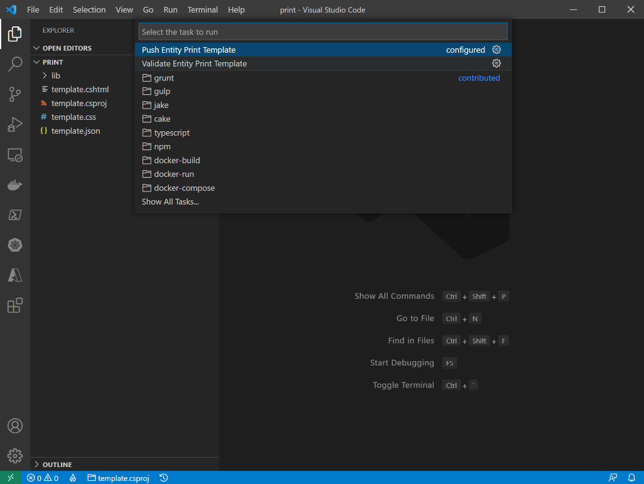Expand the lib folder
This screenshot has height=484, width=644.
pos(45,75)
